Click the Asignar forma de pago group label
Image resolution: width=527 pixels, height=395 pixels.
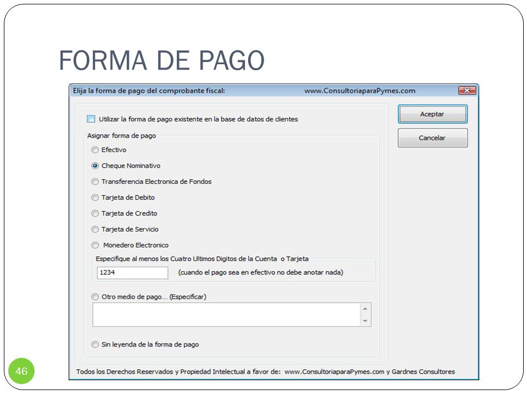click(122, 136)
